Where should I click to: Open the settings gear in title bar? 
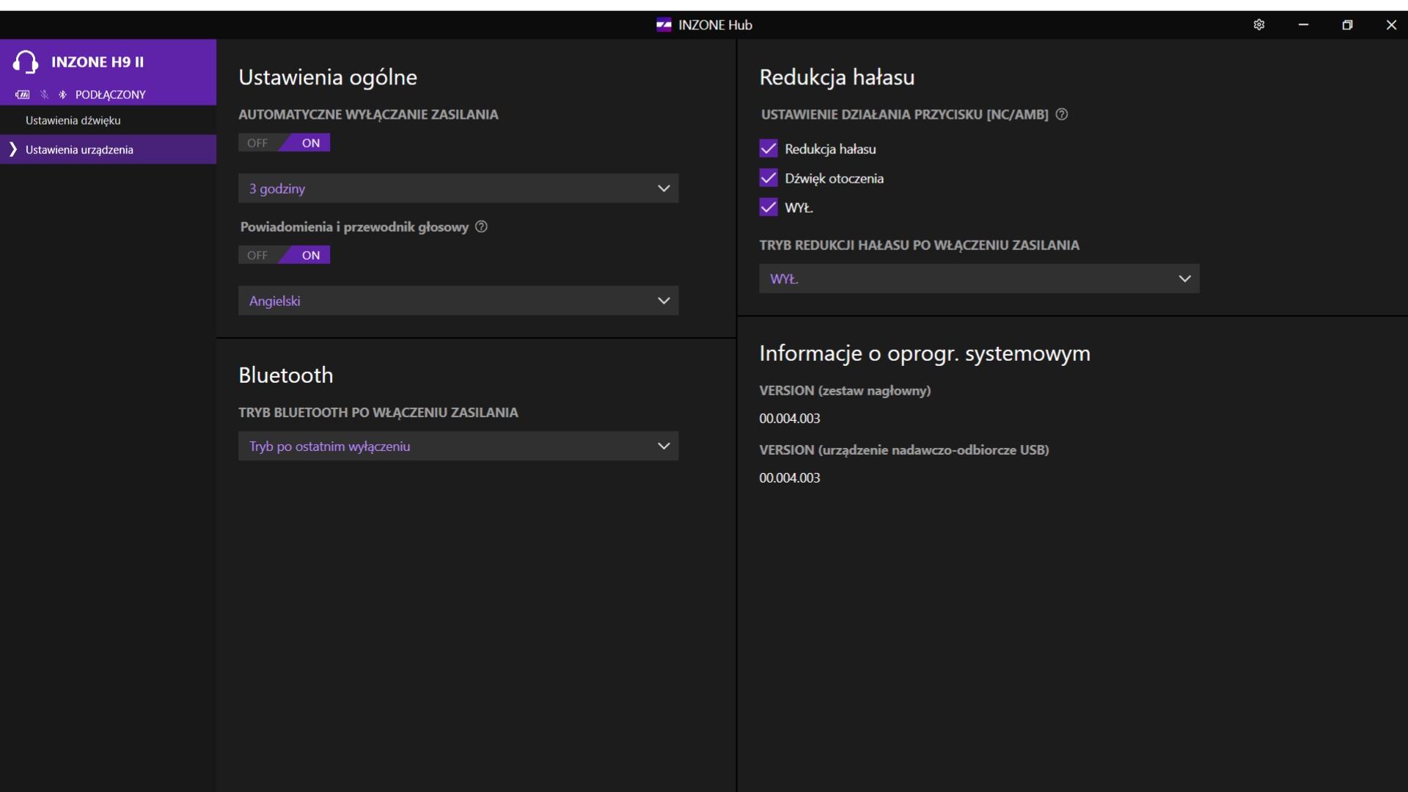(x=1259, y=25)
